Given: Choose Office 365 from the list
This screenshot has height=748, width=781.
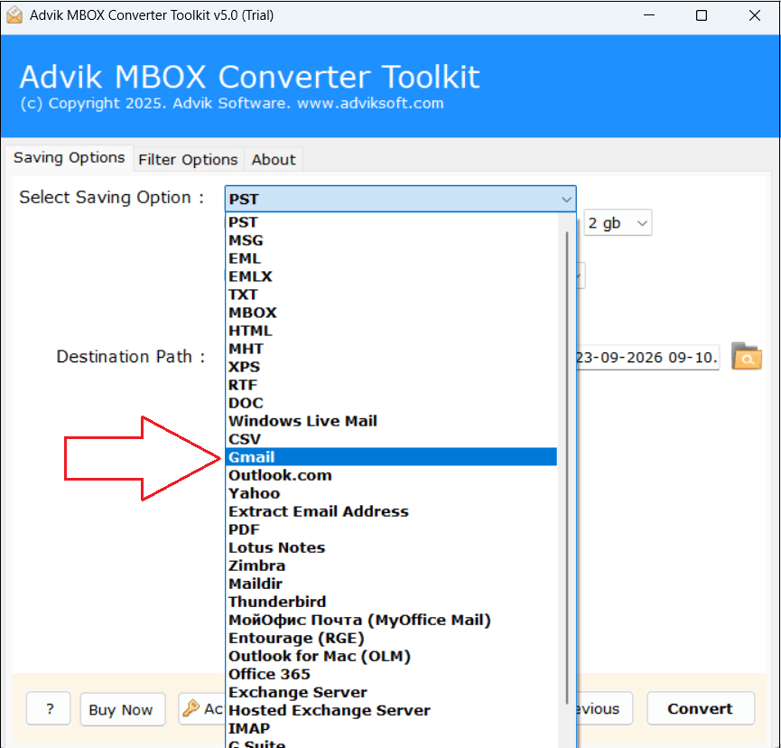Looking at the screenshot, I should click(x=391, y=674).
